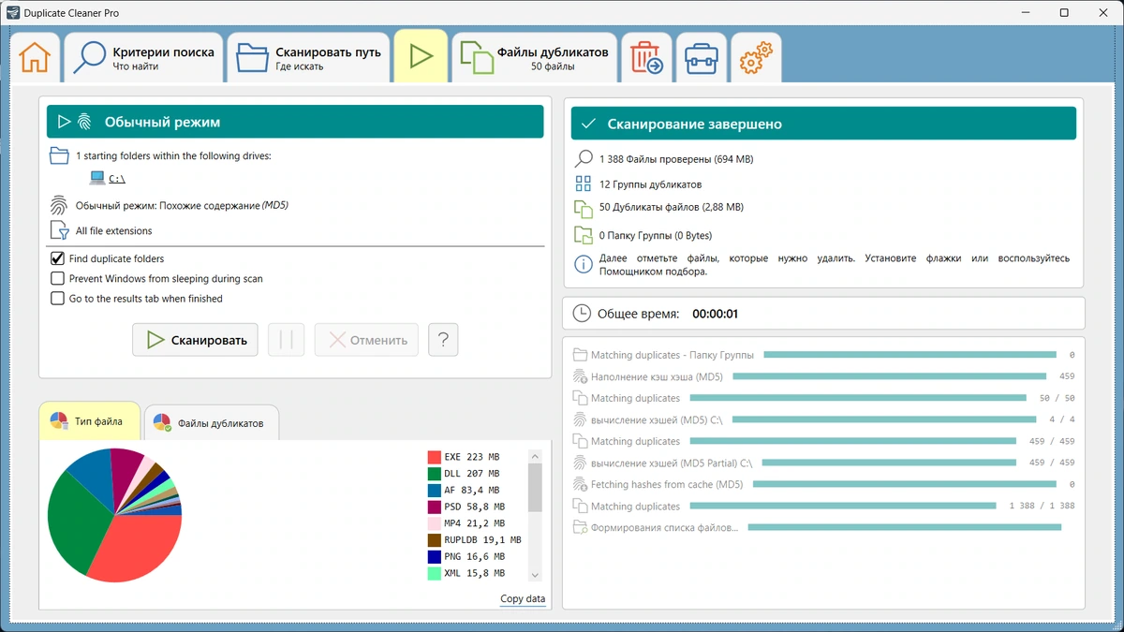
Task: Click the RUPLDB brown legend swatch
Action: tap(435, 540)
